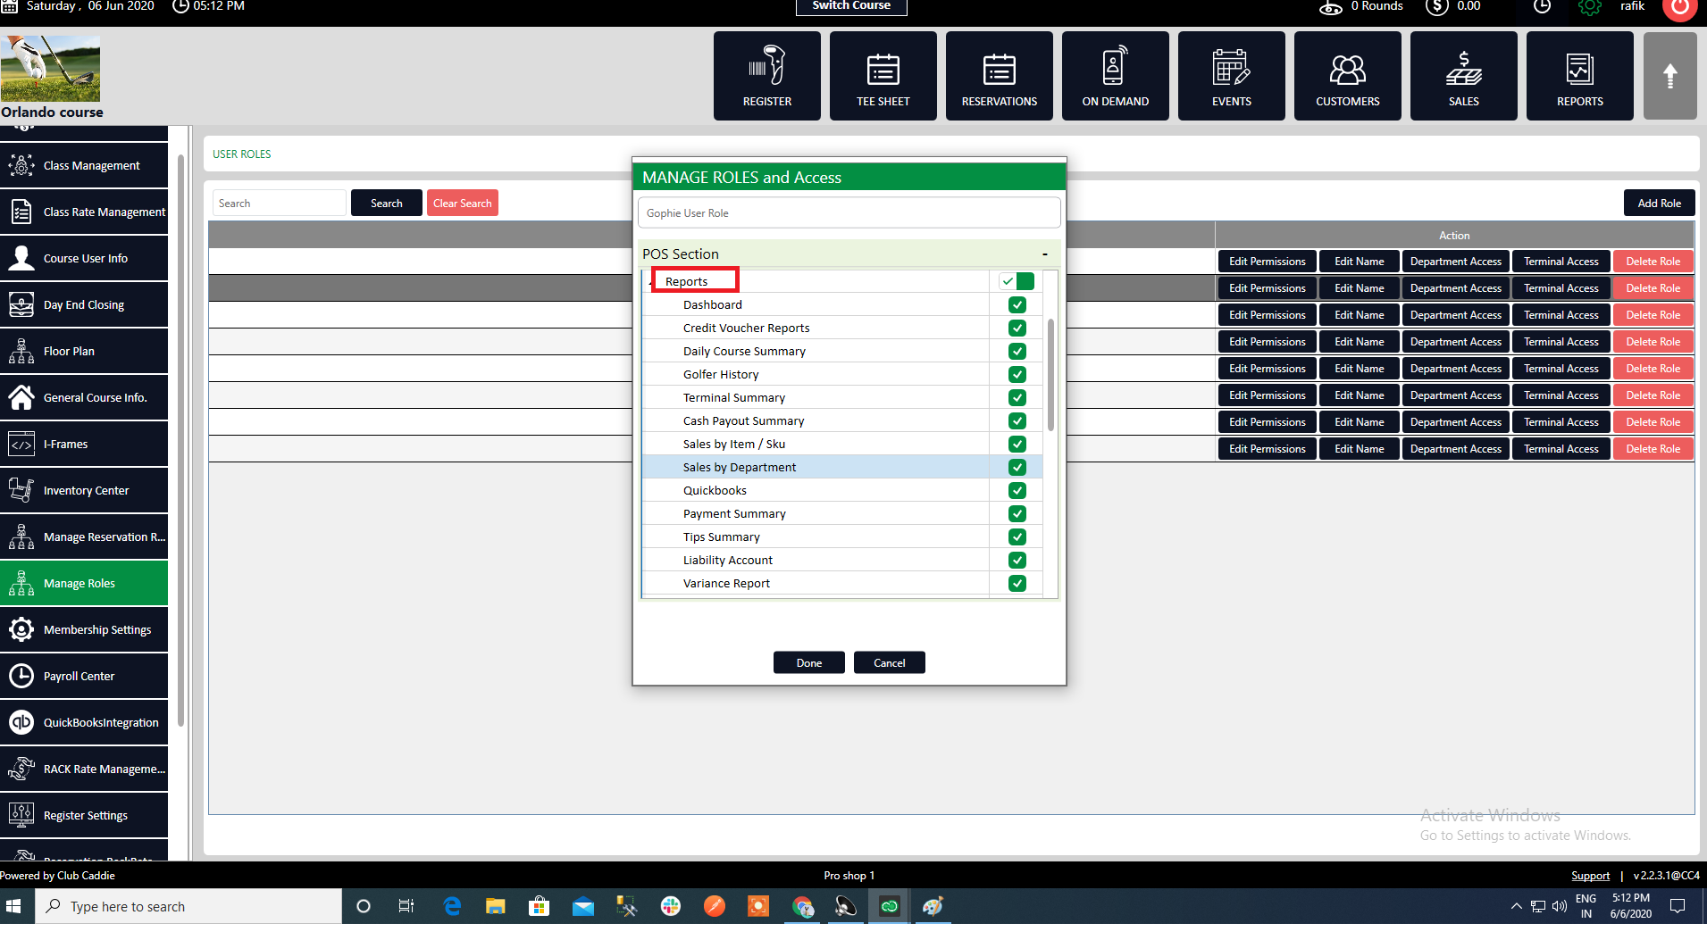
Task: Click the clock icon near the username
Action: tap(1542, 6)
